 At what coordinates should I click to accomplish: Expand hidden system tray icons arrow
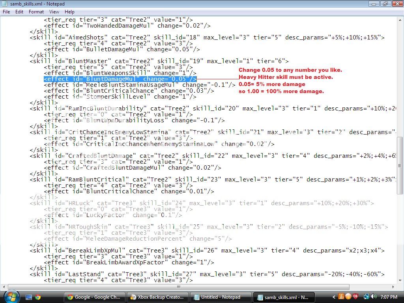click(334, 297)
